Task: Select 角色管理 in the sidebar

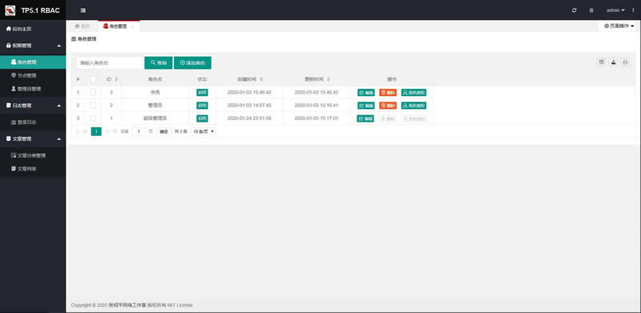Action: pyautogui.click(x=33, y=62)
